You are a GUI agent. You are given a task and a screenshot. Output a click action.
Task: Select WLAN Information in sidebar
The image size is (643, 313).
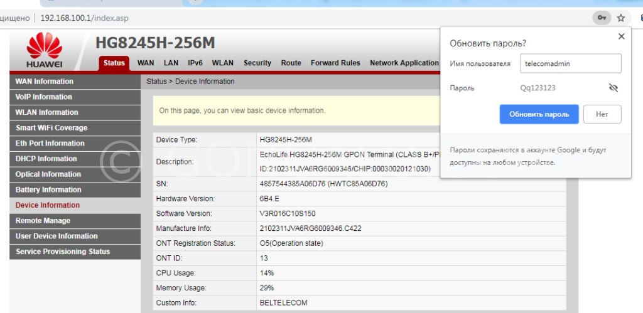[75, 112]
